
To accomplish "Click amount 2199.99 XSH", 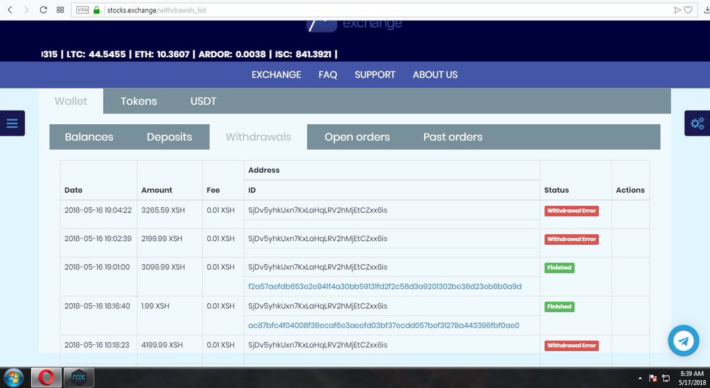I will click(162, 239).
